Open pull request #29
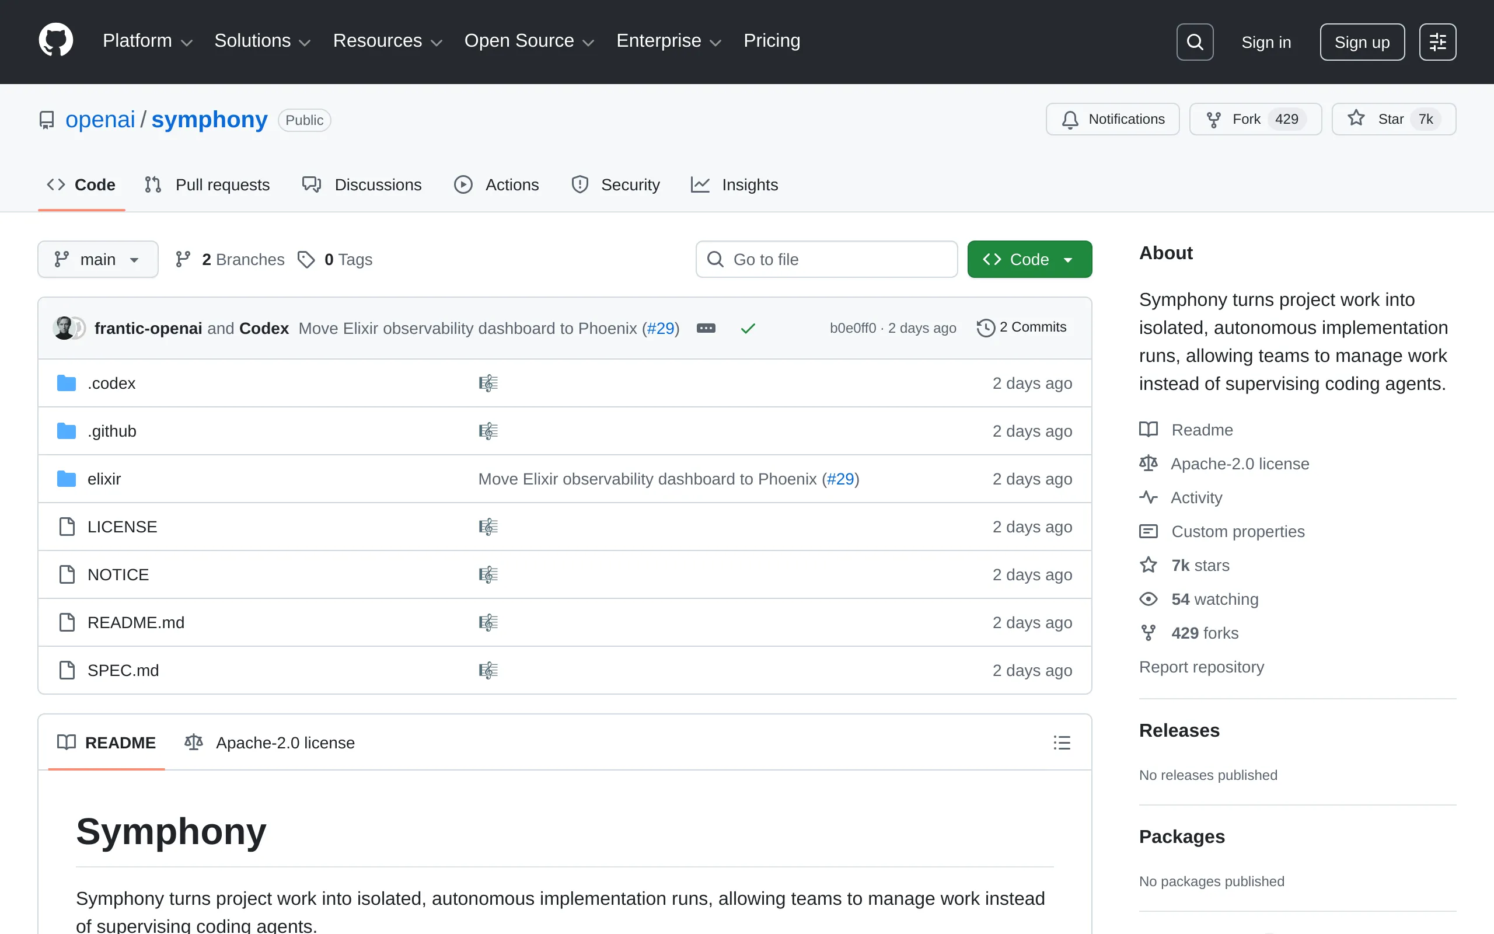 tap(660, 328)
